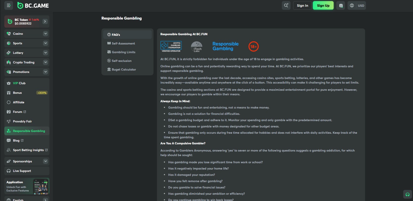Click the green Sign Up button

click(323, 5)
